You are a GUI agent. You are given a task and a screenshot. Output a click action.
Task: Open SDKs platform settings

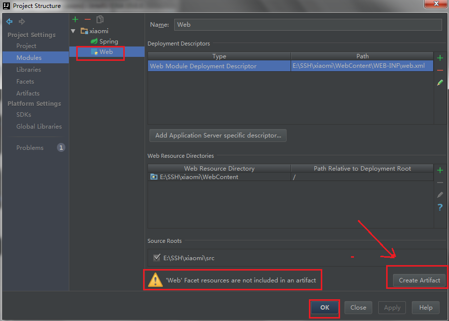(x=23, y=114)
